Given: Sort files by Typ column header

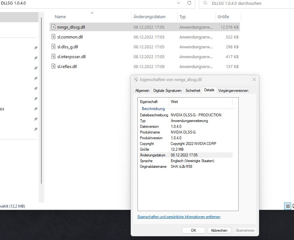Looking at the screenshot, I should [x=196, y=17].
